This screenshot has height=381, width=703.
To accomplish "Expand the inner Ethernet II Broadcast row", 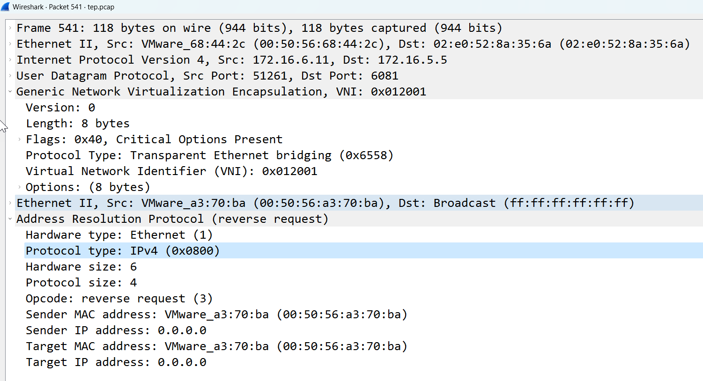I will 10,203.
